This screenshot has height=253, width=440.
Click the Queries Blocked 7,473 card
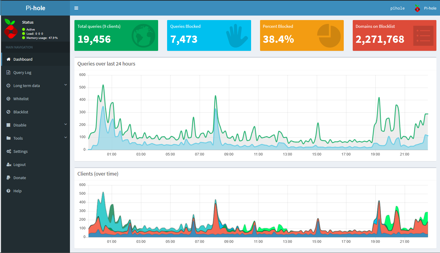click(209, 35)
